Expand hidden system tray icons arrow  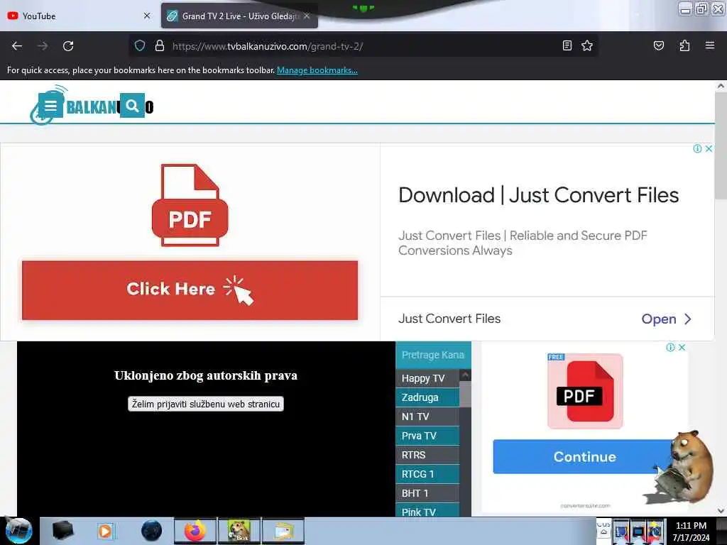click(x=603, y=532)
